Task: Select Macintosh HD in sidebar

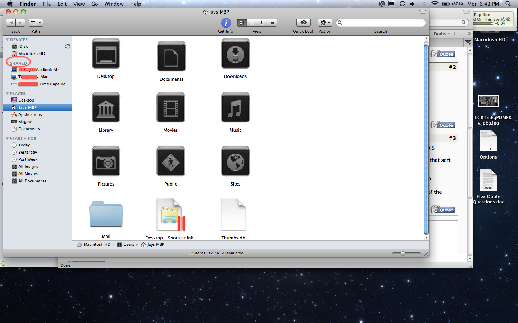Action: tap(32, 53)
